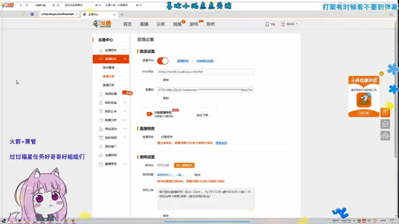Close the 主播中心 browser tab

point(114,14)
